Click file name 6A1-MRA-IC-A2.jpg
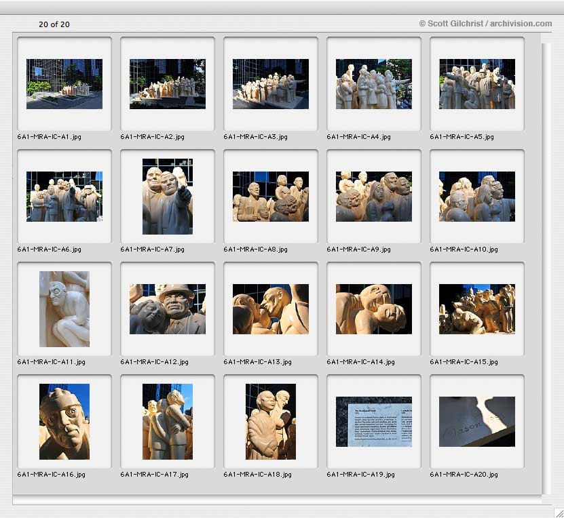Viewport: 564px width, 518px height. [153, 137]
